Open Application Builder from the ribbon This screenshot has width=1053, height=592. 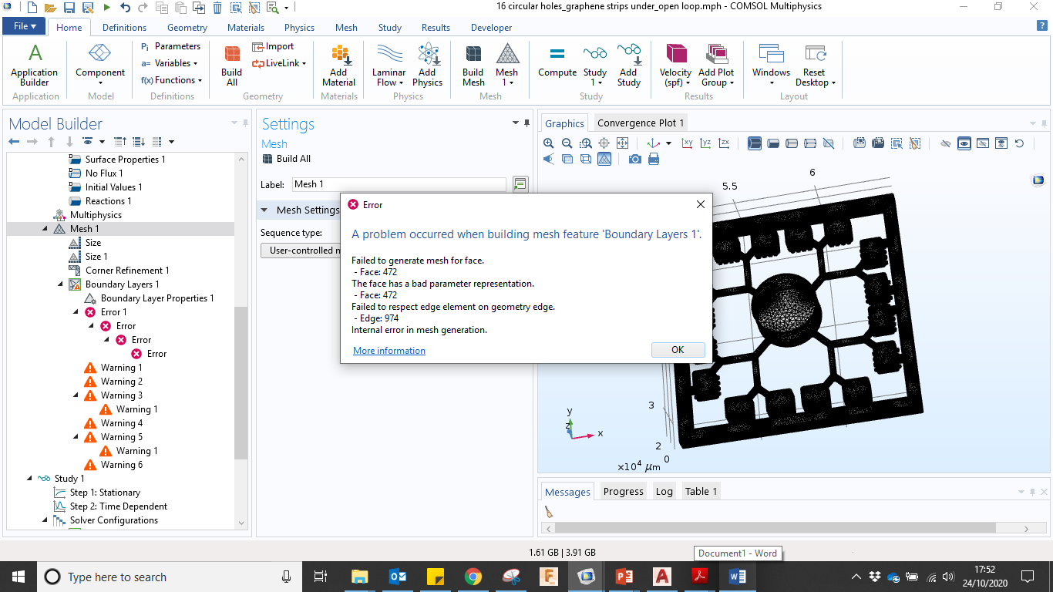(x=35, y=65)
